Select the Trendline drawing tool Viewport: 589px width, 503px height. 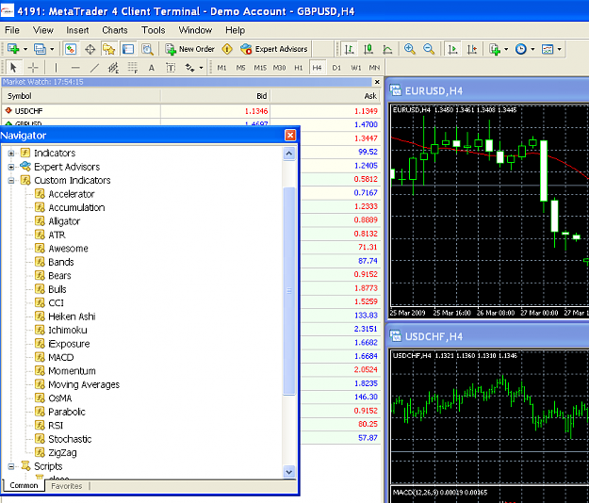click(x=94, y=68)
